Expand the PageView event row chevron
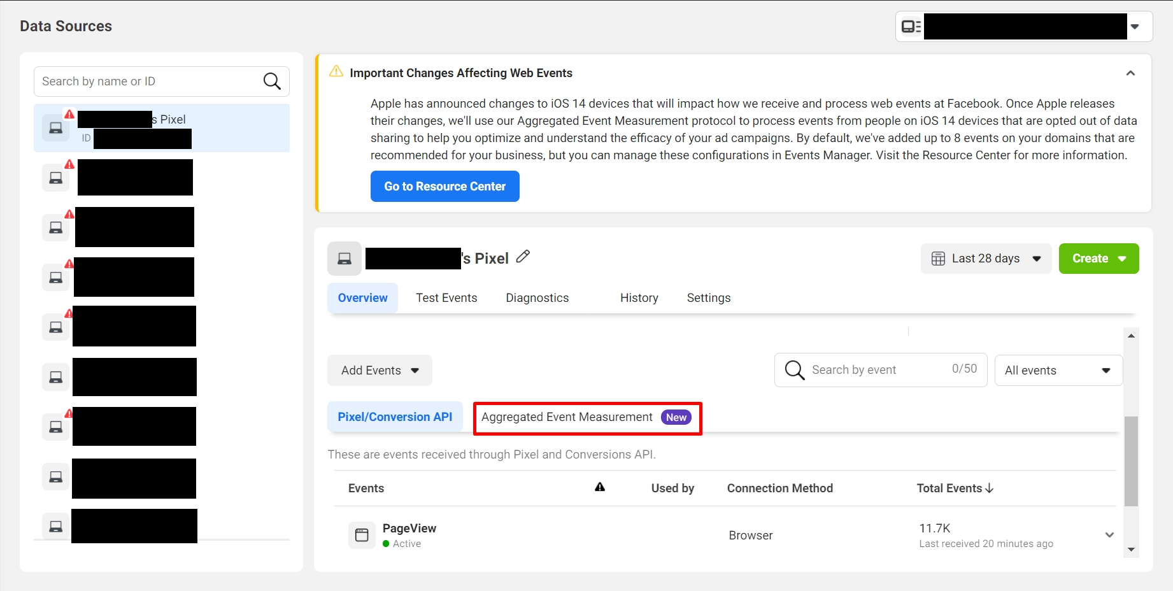1173x591 pixels. tap(1109, 535)
